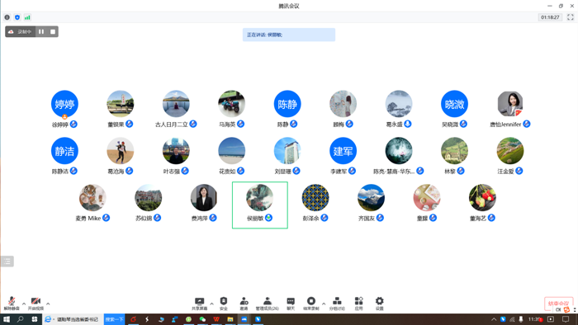Viewport: 578px width, 325px height.
Task: Expand share screen options arrow
Action: (x=211, y=304)
